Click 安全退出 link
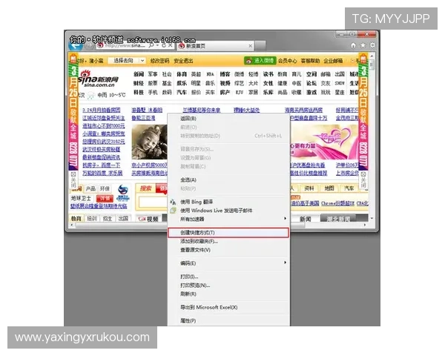Image resolution: width=445 pixels, height=356 pixels. click(x=183, y=61)
